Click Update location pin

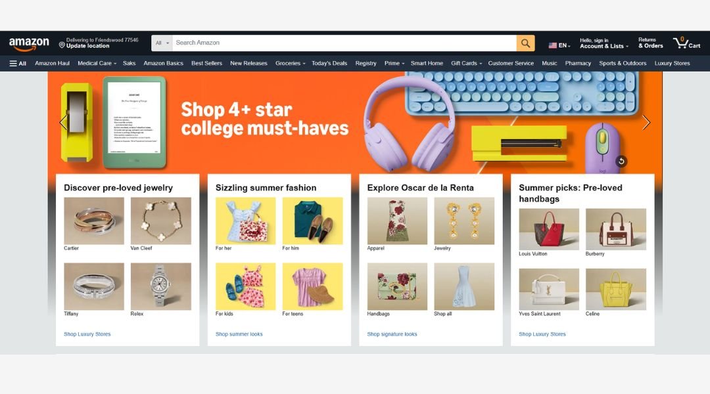click(x=62, y=45)
